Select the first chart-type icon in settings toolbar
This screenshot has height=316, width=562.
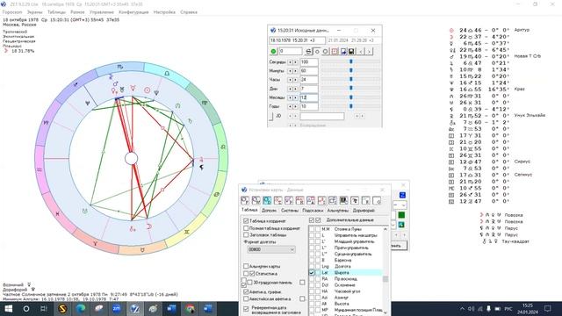[245, 200]
